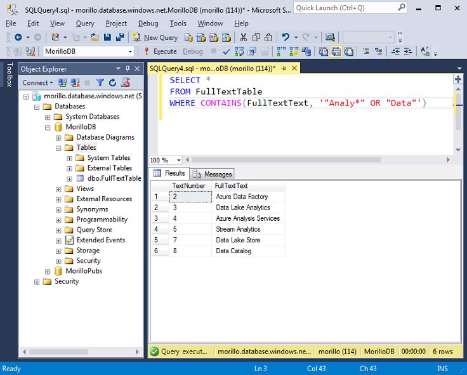Click the query editor horizontal scrollbar

tap(286, 160)
